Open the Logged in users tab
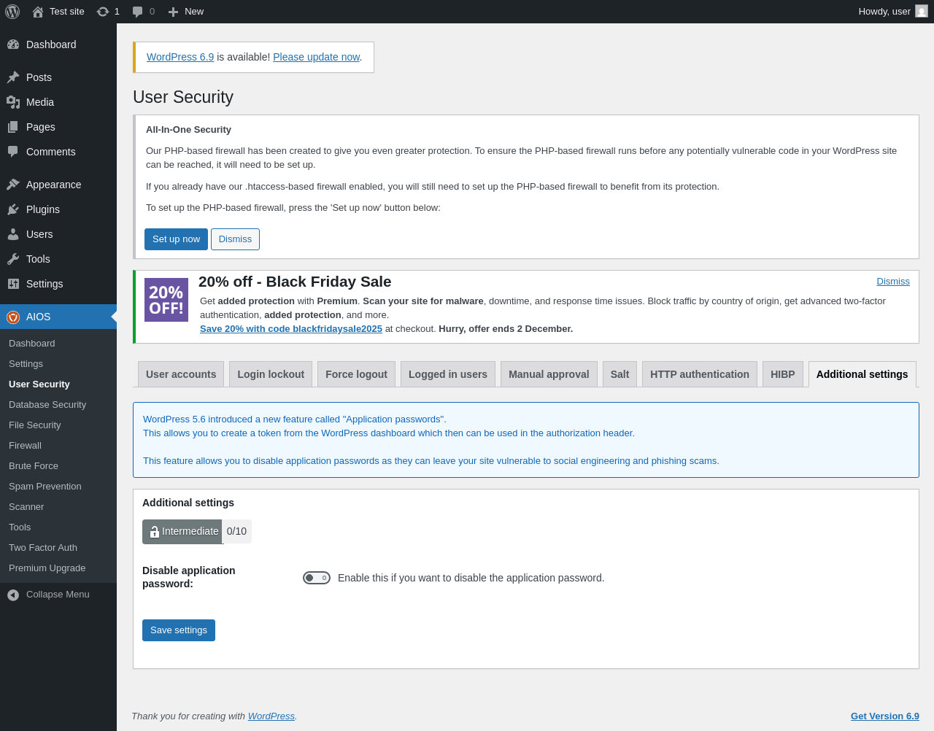The height and width of the screenshot is (731, 934). click(448, 374)
